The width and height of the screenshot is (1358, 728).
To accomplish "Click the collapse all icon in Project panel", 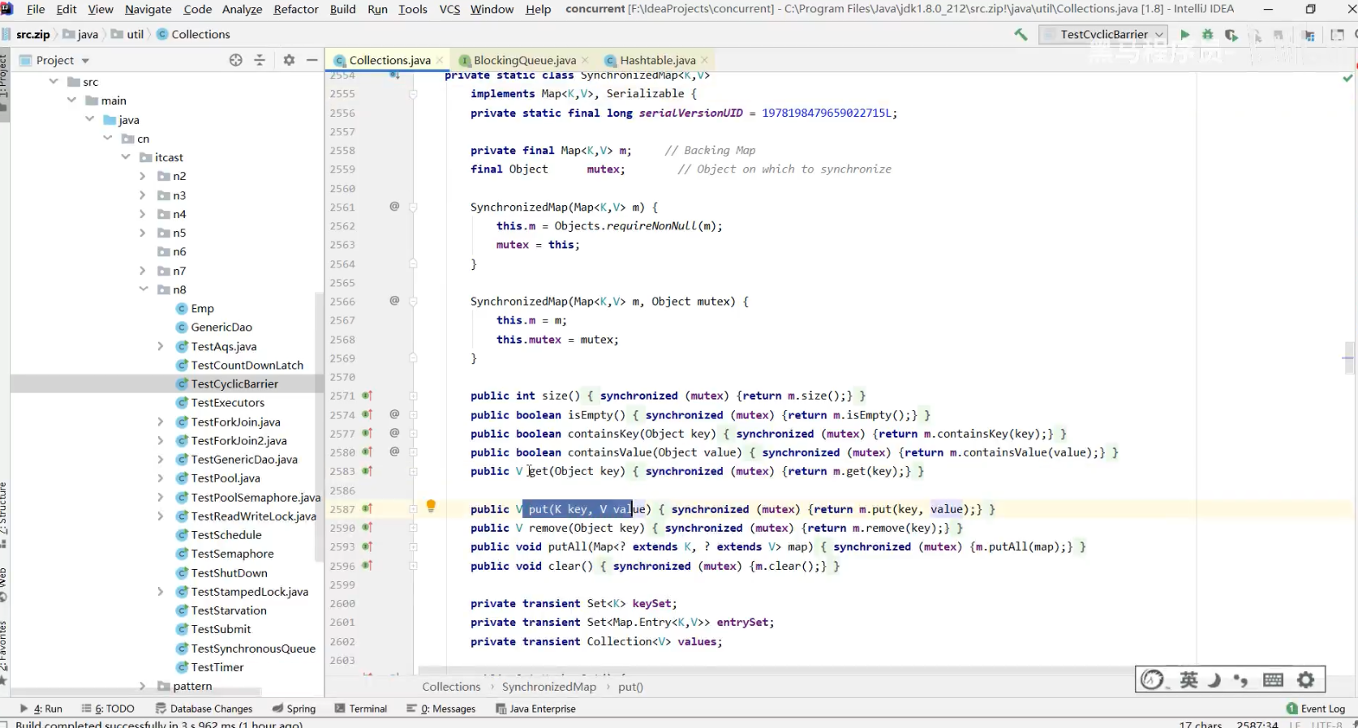I will point(260,60).
